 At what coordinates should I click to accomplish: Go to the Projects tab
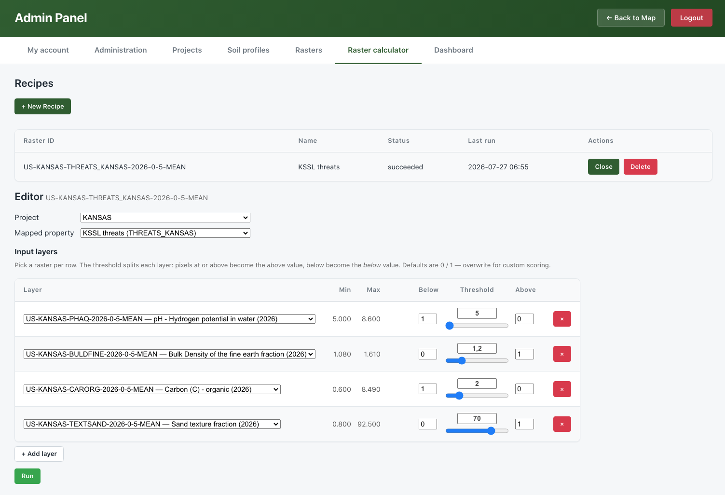pos(187,50)
